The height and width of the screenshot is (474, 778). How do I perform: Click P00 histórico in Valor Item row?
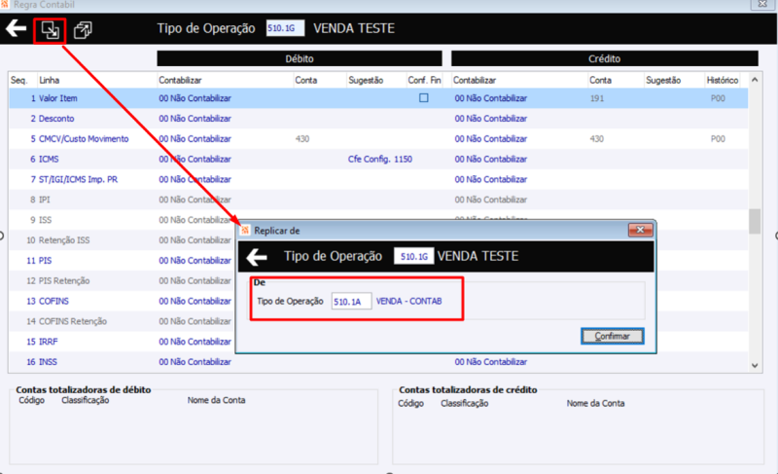[718, 98]
